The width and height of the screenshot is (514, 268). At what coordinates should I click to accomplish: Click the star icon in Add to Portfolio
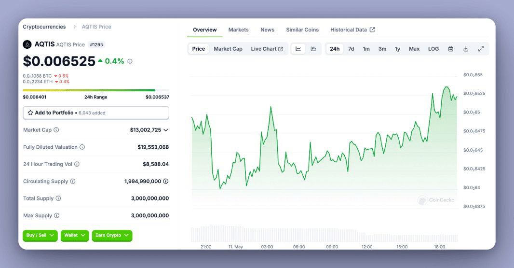pyautogui.click(x=30, y=113)
